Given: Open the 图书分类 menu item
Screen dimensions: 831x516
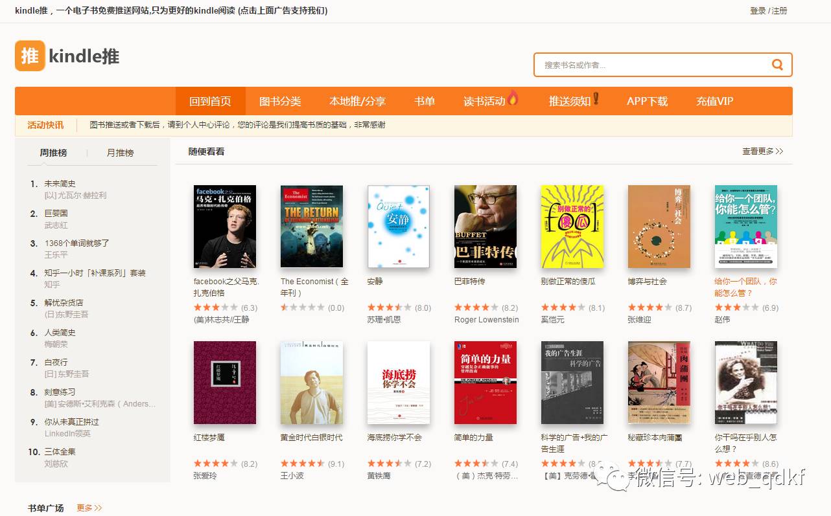Looking at the screenshot, I should coord(280,101).
